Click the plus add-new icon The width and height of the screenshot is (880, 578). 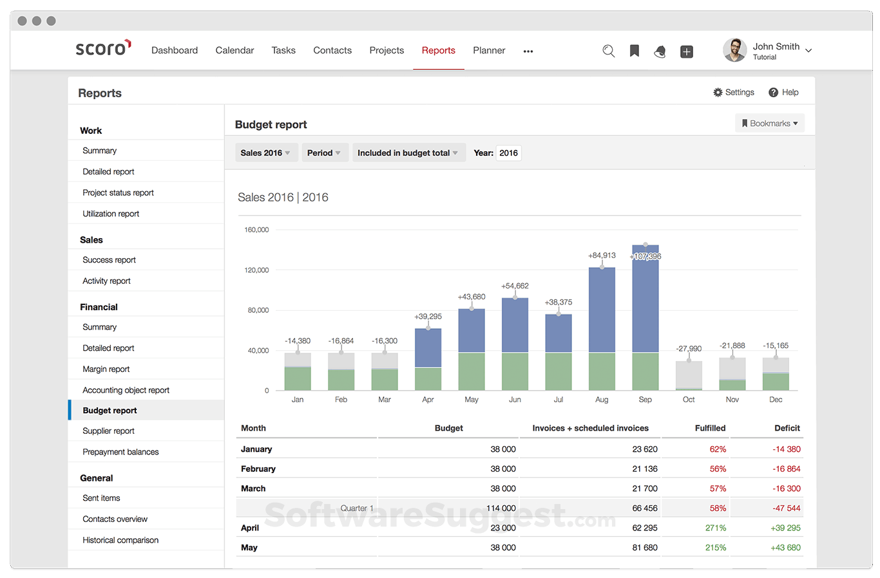[687, 51]
